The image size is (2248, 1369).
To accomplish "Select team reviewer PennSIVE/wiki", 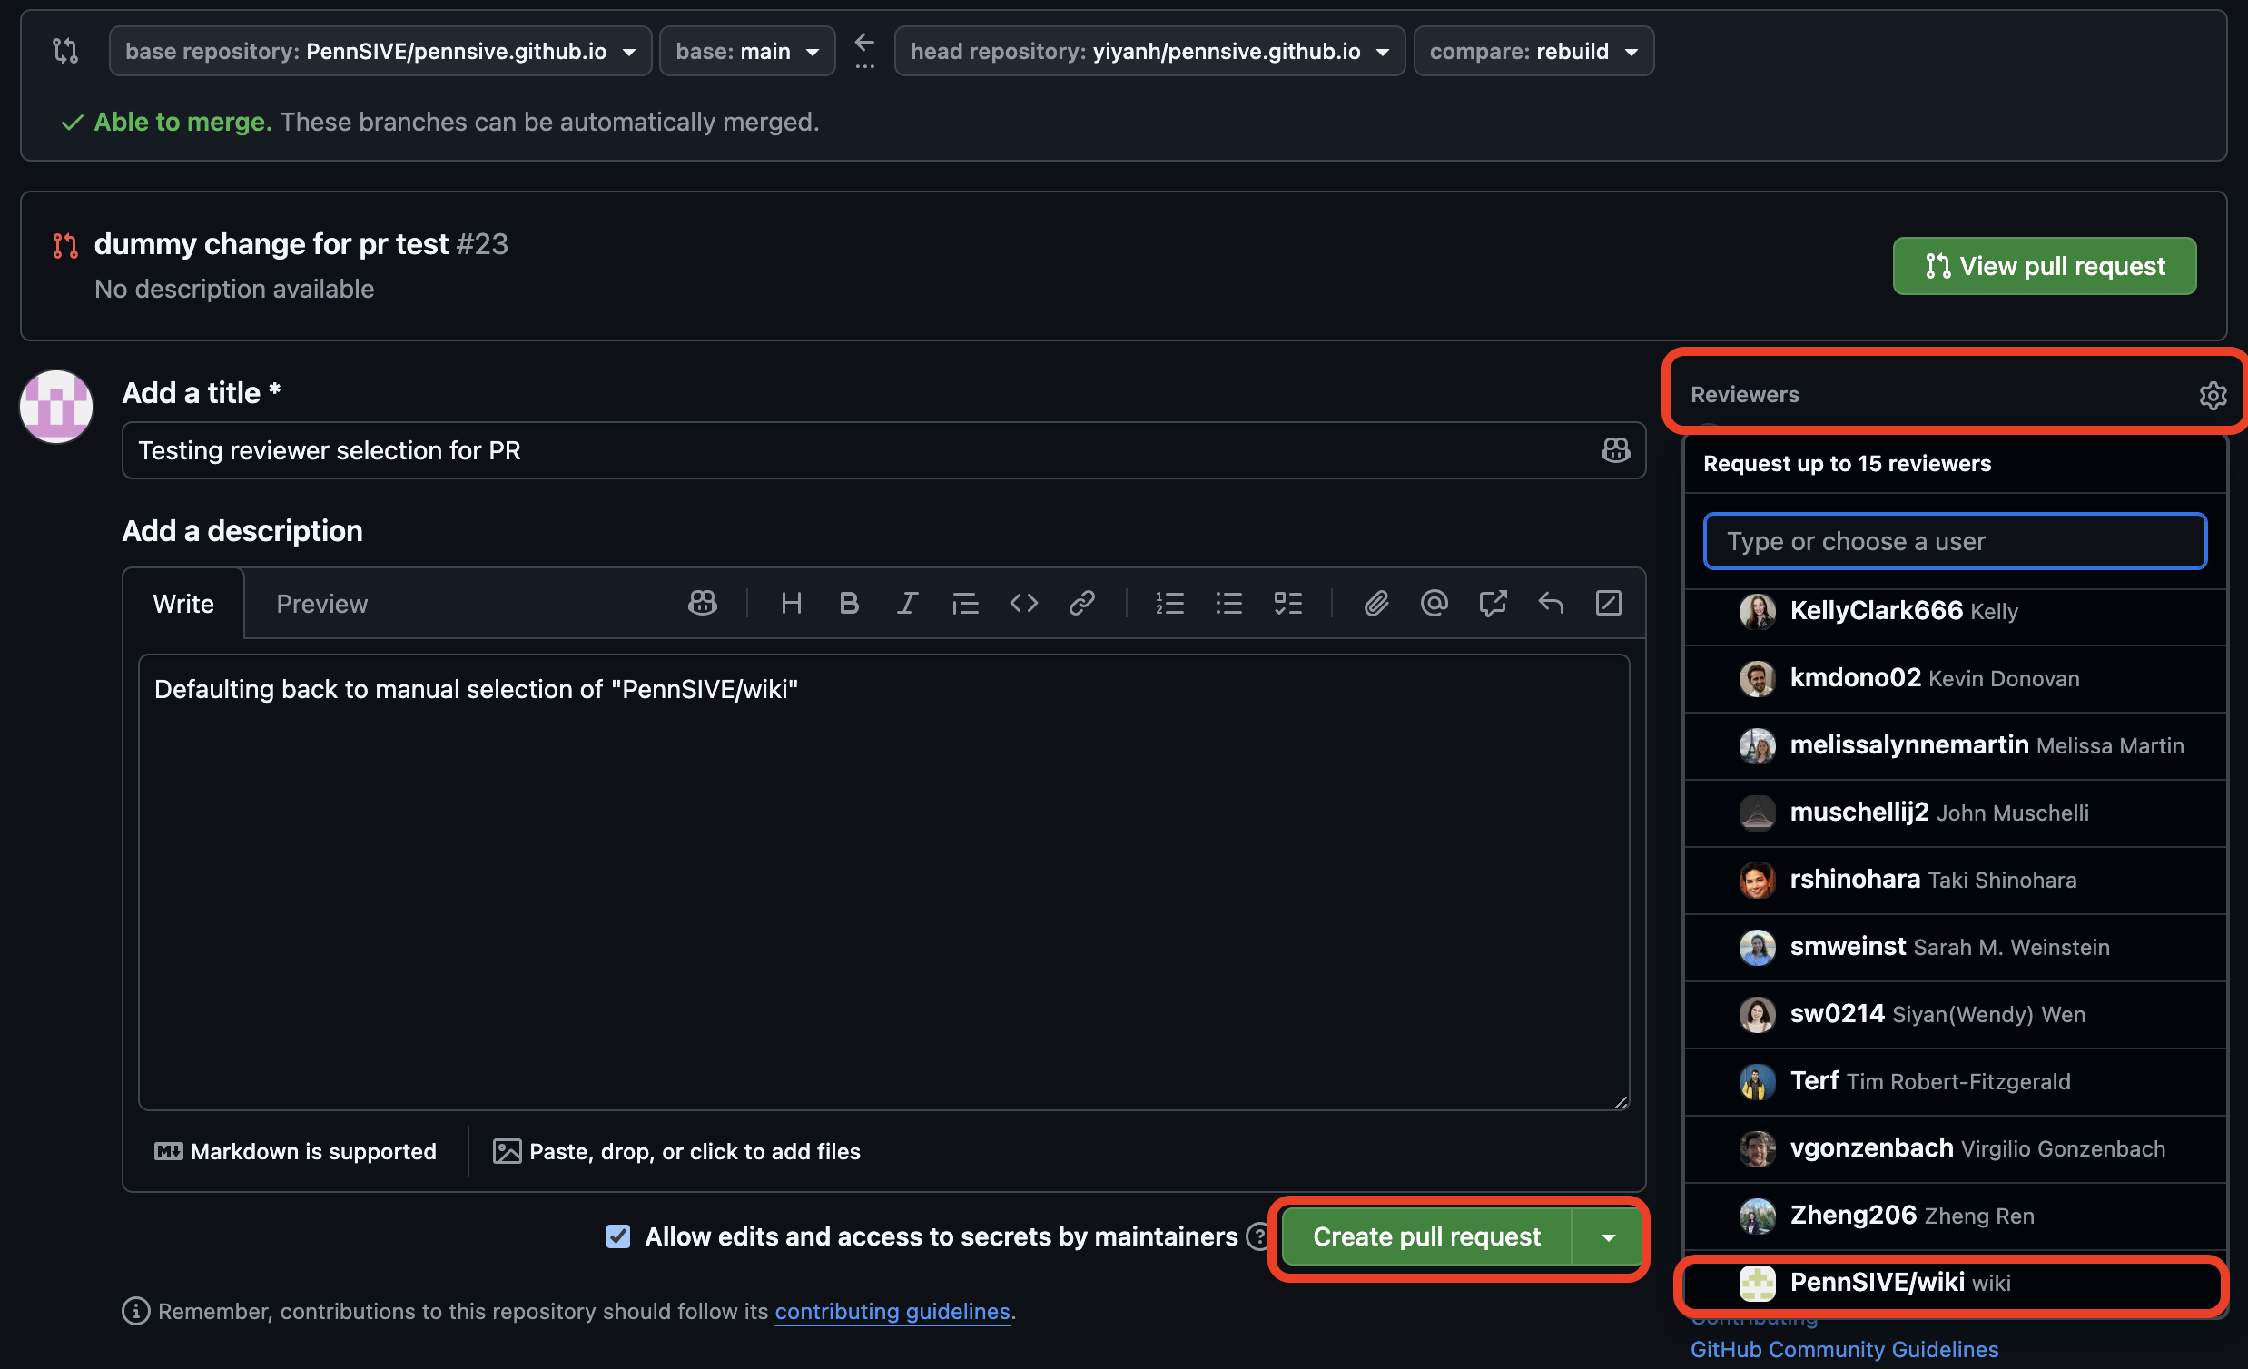I will coord(1954,1284).
